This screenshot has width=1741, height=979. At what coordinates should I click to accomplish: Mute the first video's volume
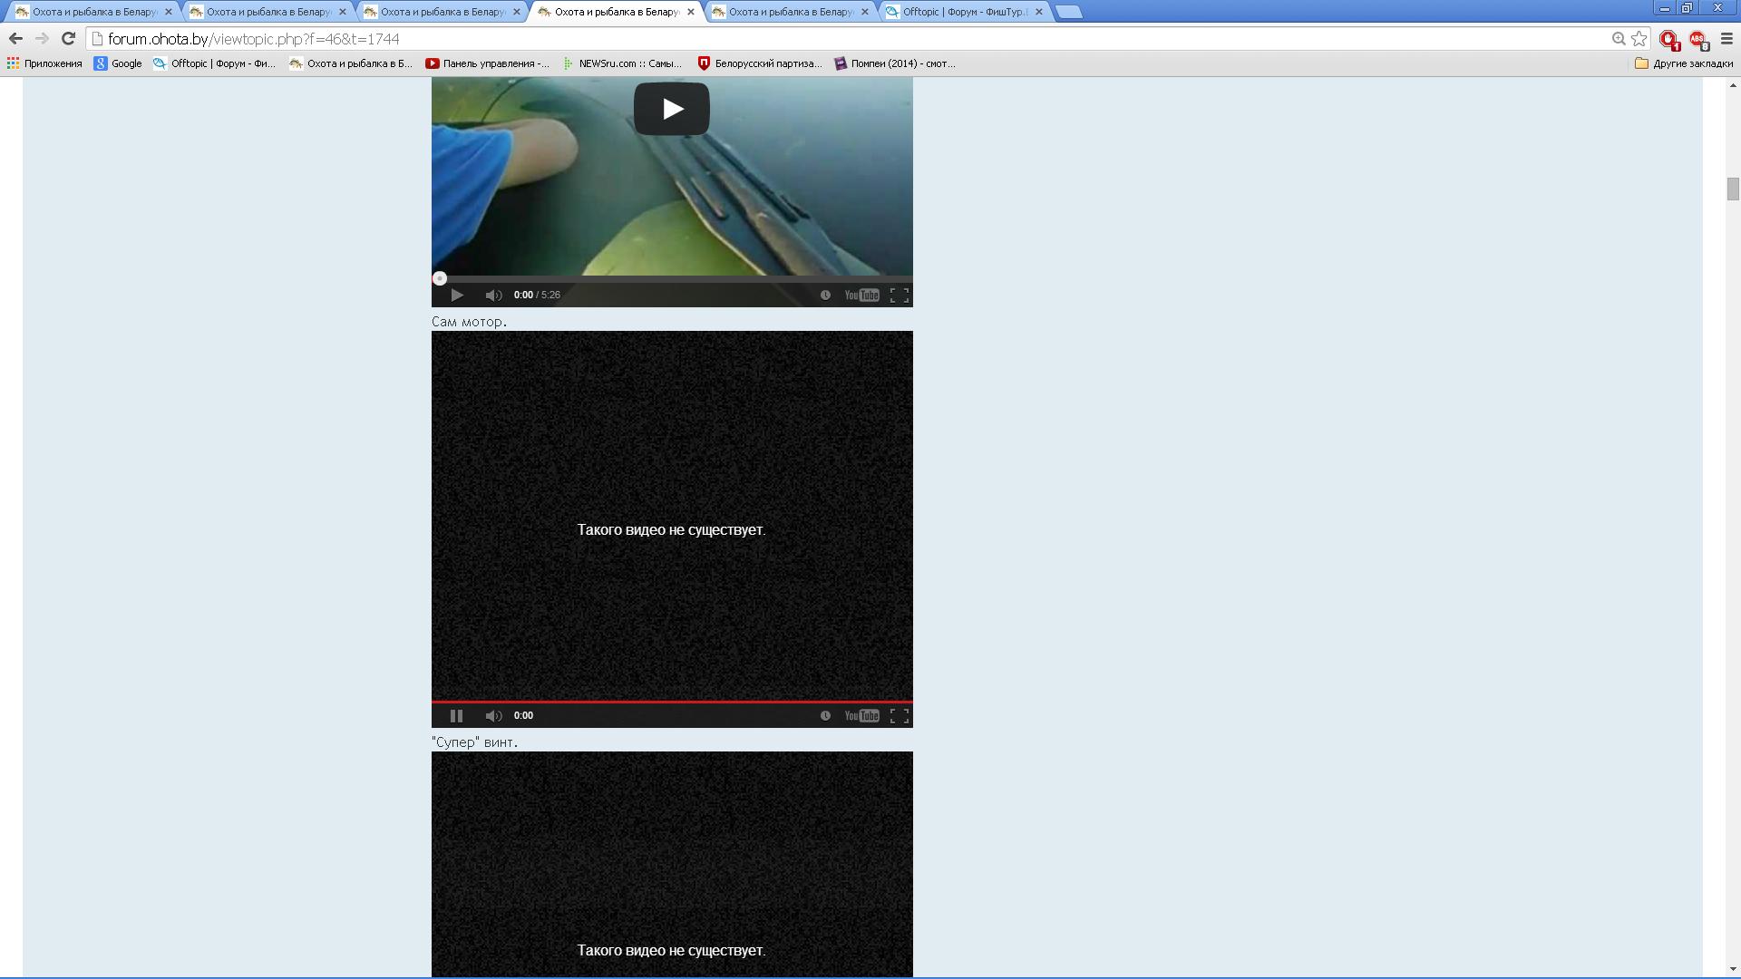click(x=493, y=296)
